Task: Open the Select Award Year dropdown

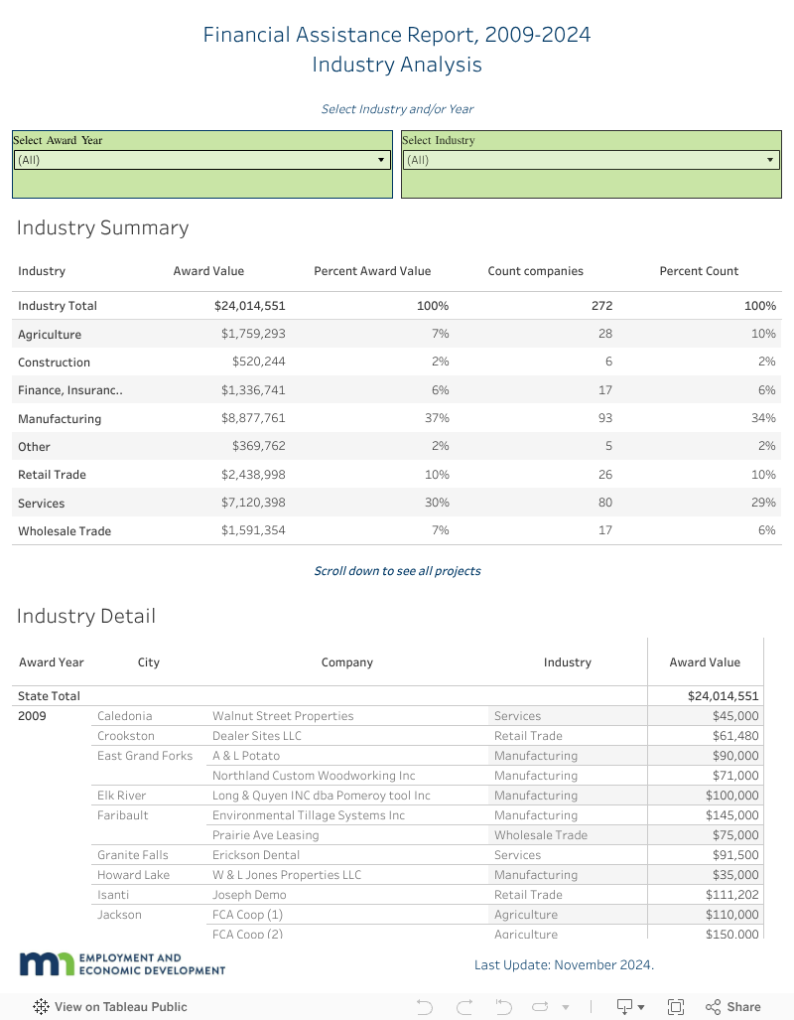Action: click(x=201, y=160)
